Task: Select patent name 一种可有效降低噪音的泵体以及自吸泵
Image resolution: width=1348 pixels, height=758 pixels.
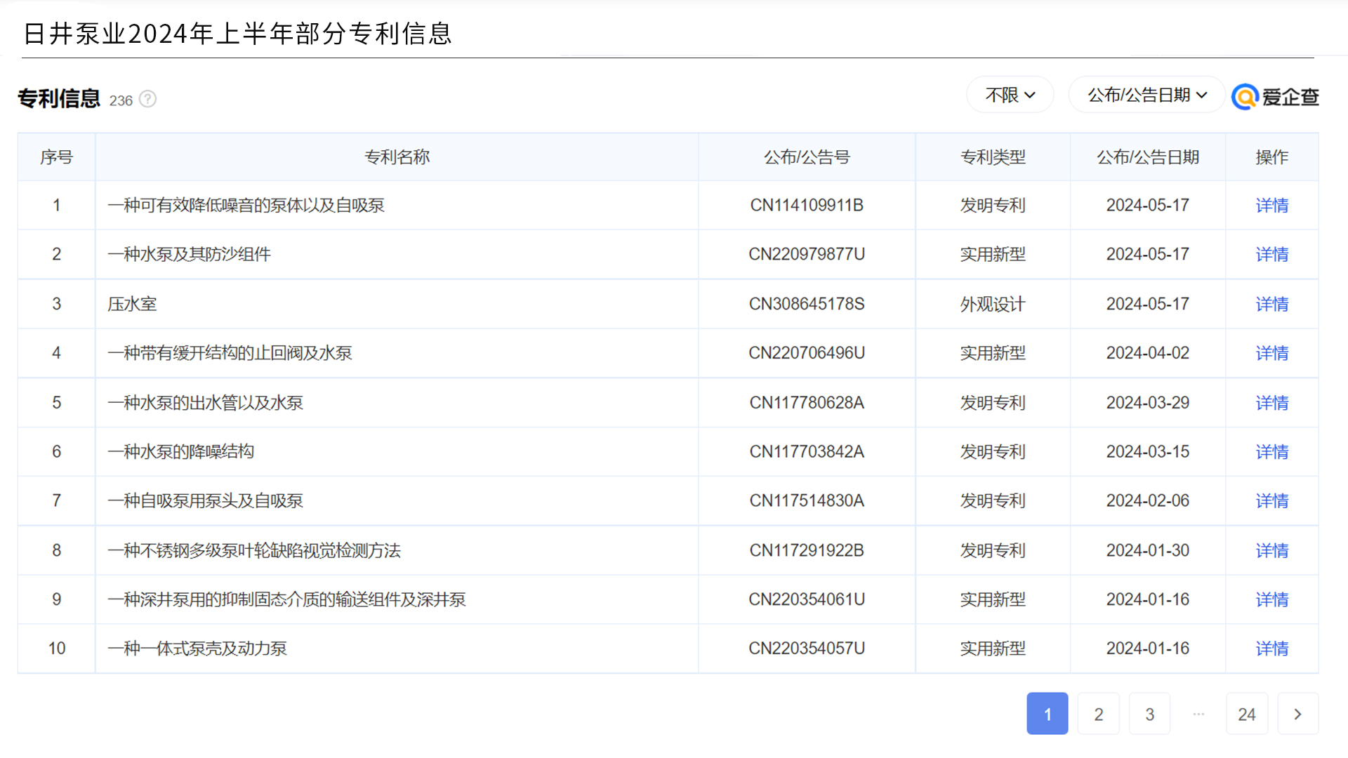Action: [246, 206]
